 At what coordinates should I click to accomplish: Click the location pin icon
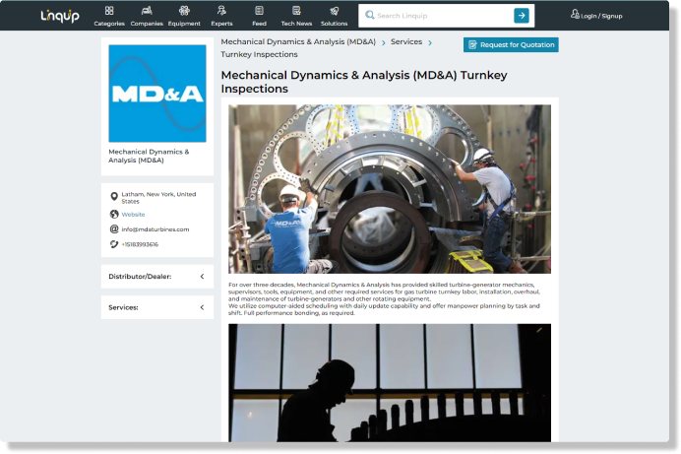tap(114, 197)
